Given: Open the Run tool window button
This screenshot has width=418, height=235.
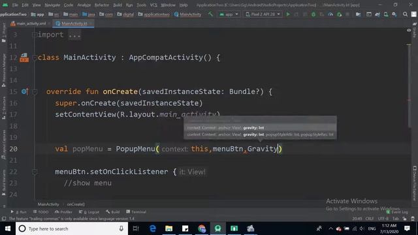Looking at the screenshot, I should 19,211.
